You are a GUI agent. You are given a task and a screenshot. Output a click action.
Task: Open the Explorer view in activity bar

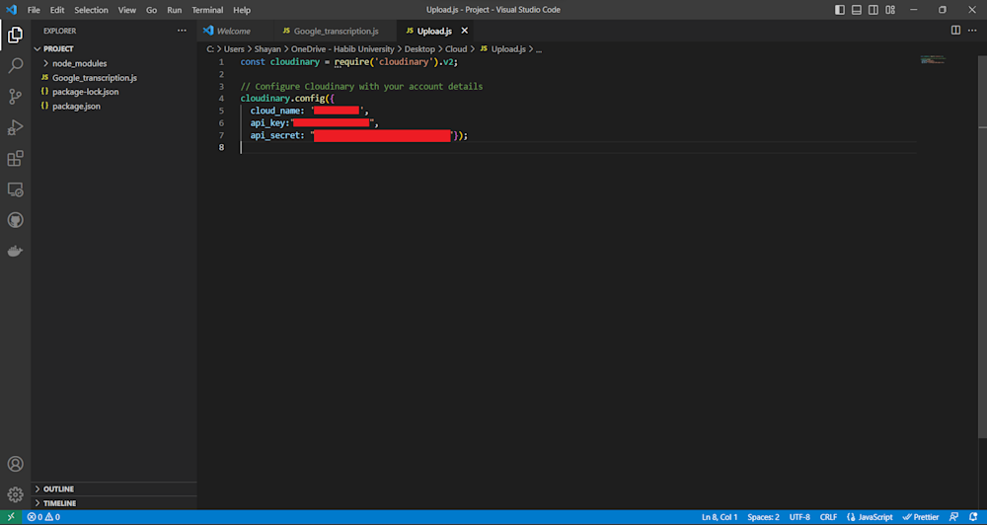pos(15,36)
